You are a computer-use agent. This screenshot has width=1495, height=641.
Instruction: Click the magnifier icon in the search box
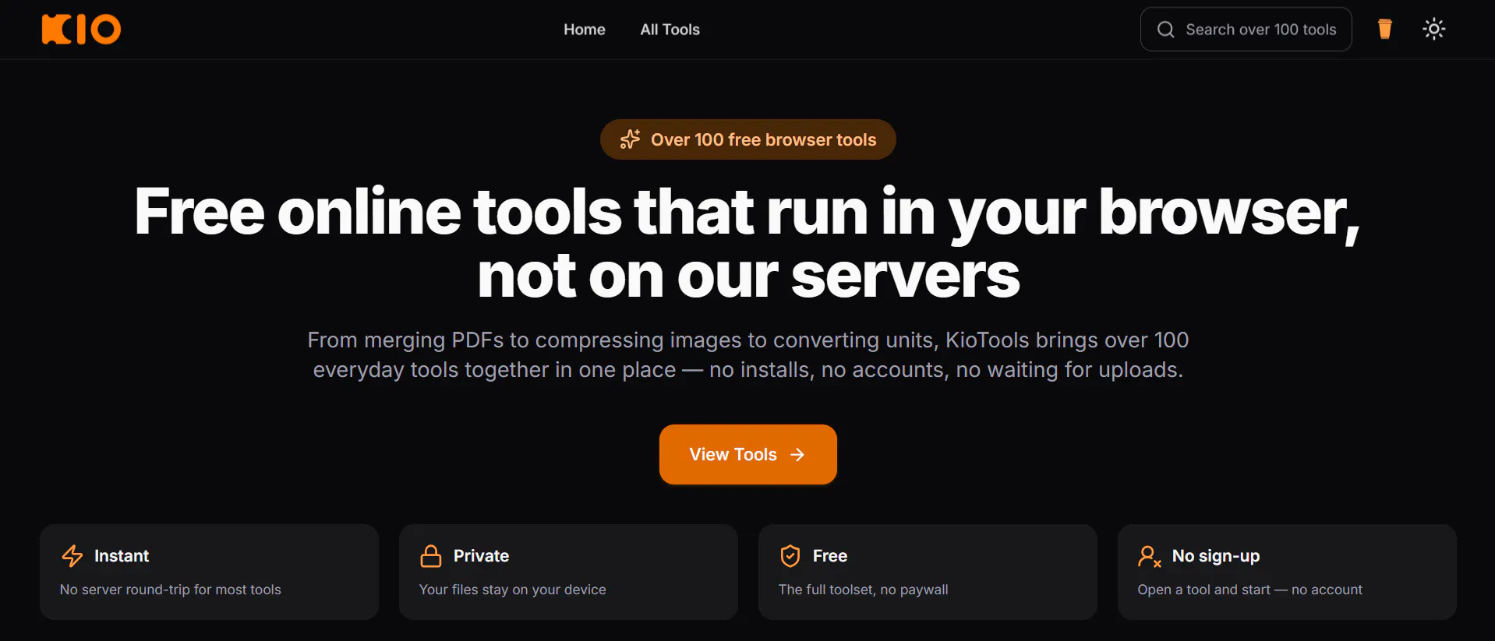click(x=1166, y=30)
